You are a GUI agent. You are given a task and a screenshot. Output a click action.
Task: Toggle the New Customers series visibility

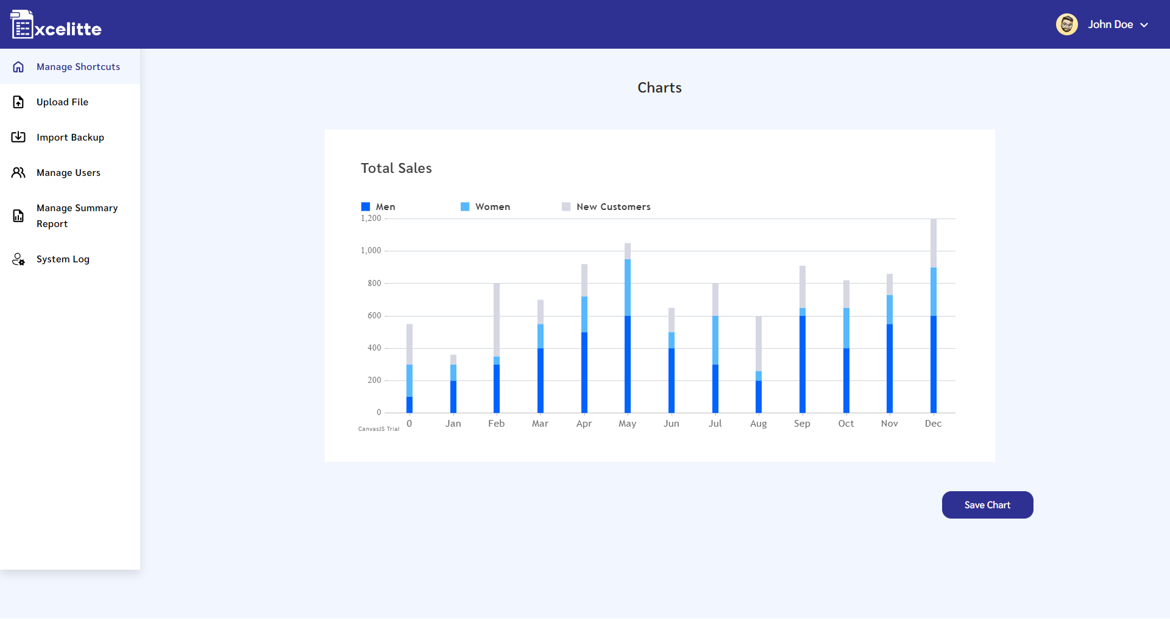pos(606,207)
